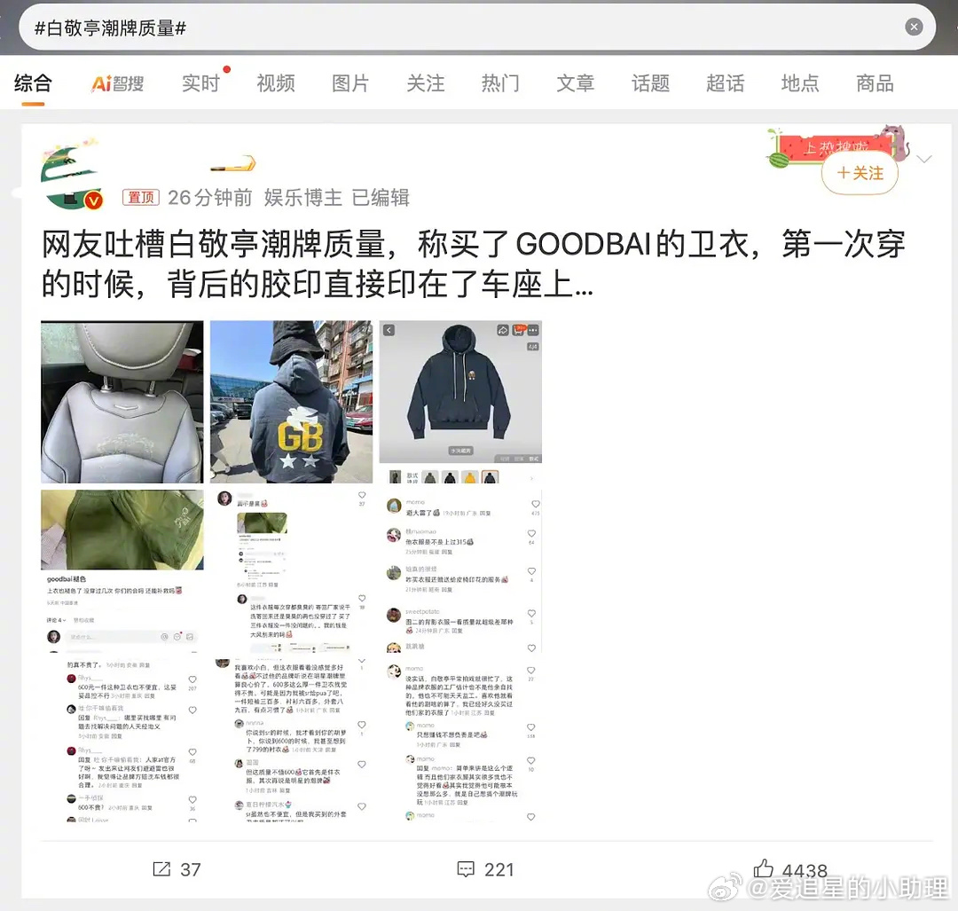Click the poster's membership badge icon
Screen dimensions: 958x911
(x=232, y=165)
